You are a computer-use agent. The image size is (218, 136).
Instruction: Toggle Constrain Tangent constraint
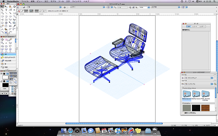click(15, 82)
